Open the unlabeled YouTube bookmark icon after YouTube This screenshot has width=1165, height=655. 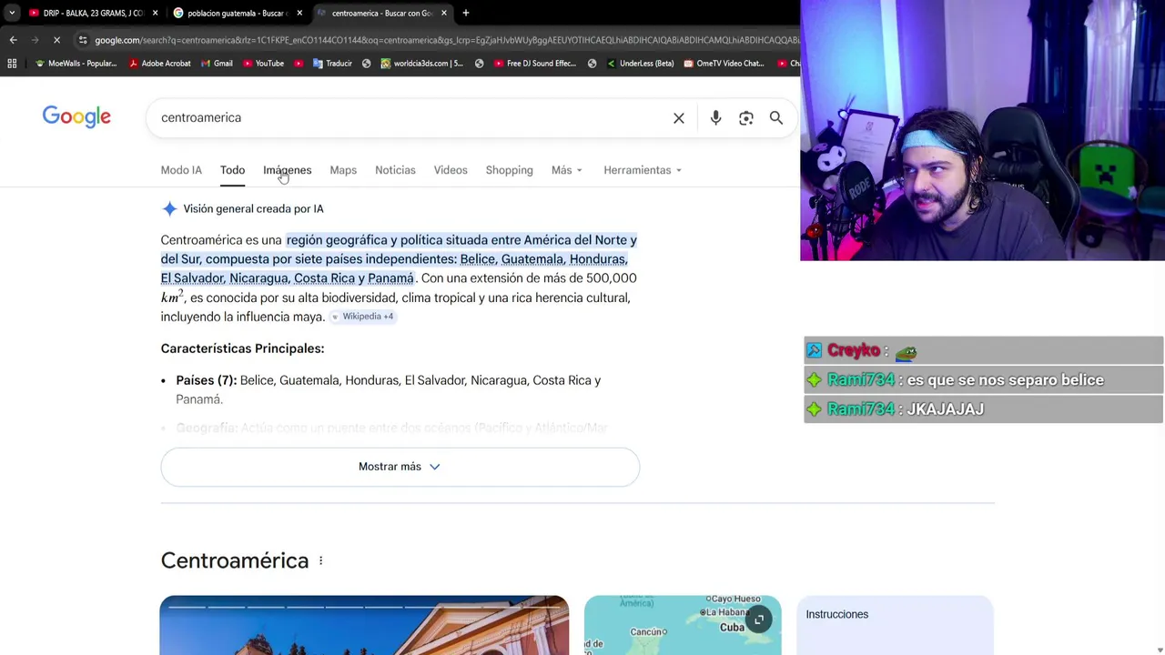click(299, 64)
